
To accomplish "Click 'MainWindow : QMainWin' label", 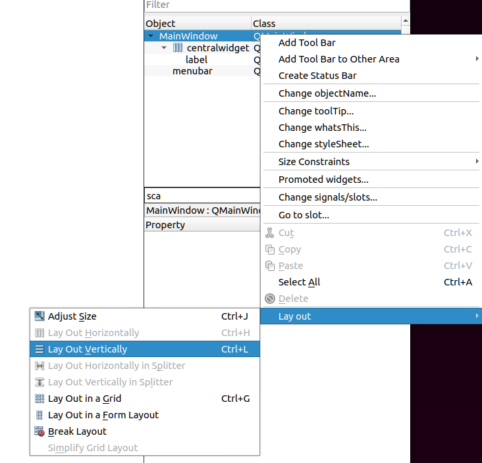I will pyautogui.click(x=203, y=210).
